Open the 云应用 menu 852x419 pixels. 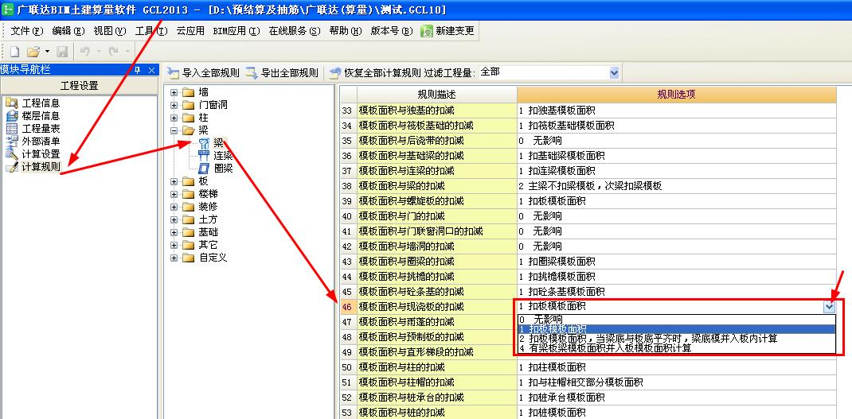[x=190, y=31]
